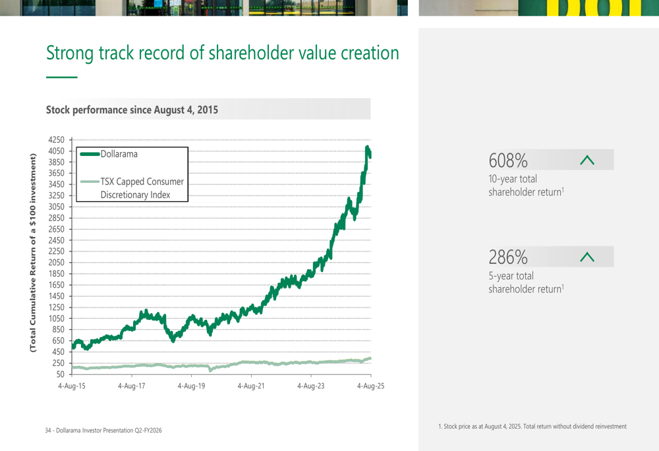The height and width of the screenshot is (451, 659).
Task: Click the '2250' y-axis value
Action: click(56, 252)
